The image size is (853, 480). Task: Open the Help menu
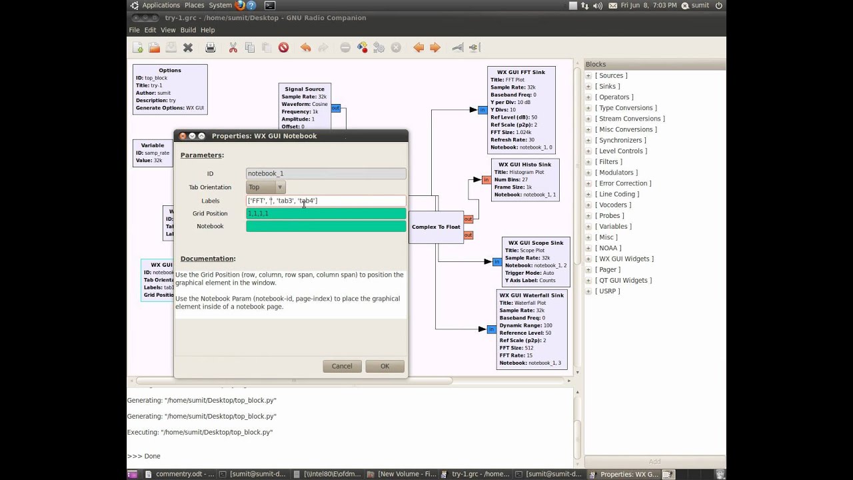208,30
